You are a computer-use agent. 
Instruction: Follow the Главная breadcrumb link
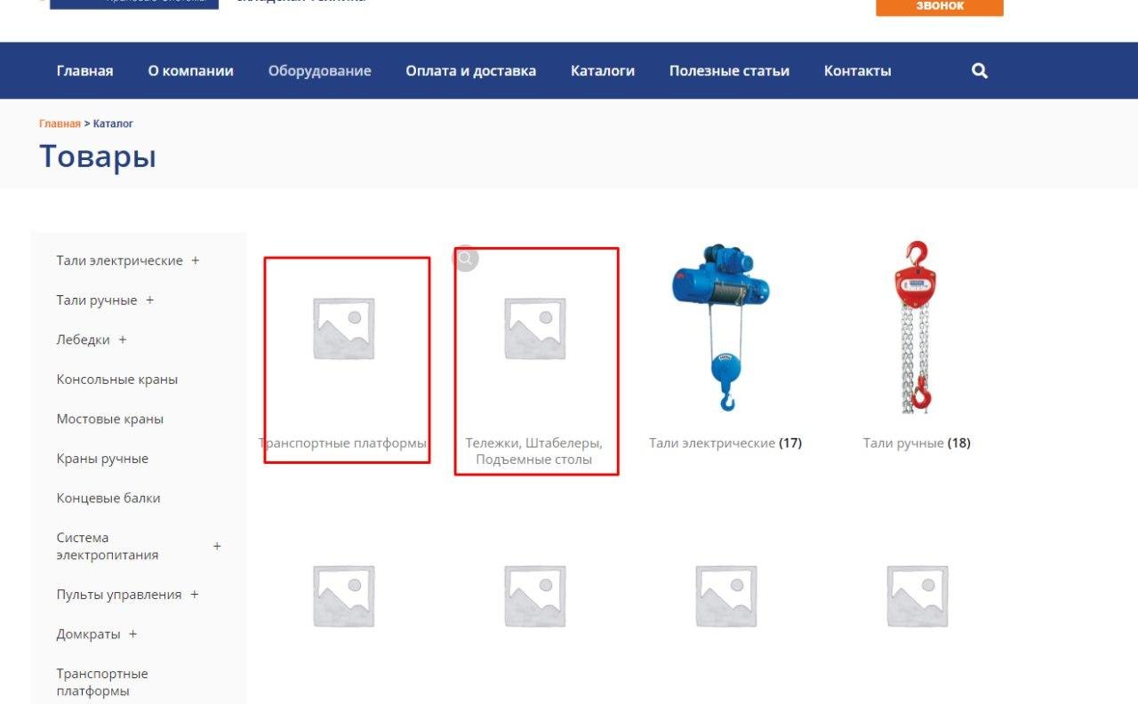[x=60, y=124]
